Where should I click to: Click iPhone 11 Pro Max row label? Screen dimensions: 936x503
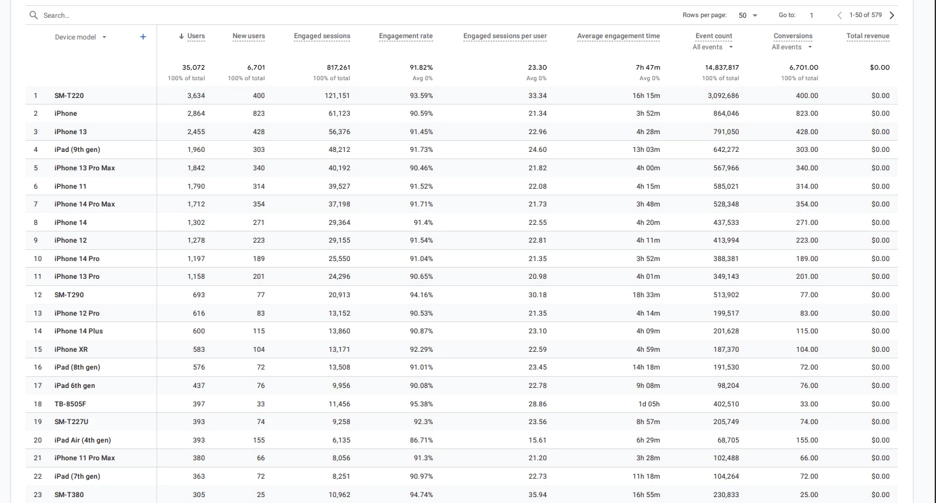pos(84,458)
